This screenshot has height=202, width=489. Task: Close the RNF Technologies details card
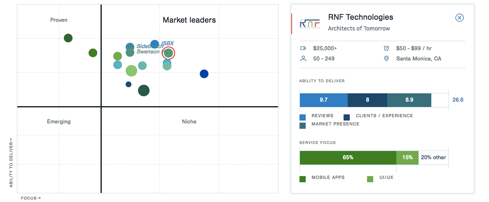(459, 18)
